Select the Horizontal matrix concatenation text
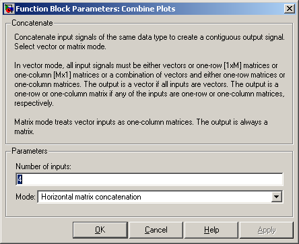 coord(91,197)
